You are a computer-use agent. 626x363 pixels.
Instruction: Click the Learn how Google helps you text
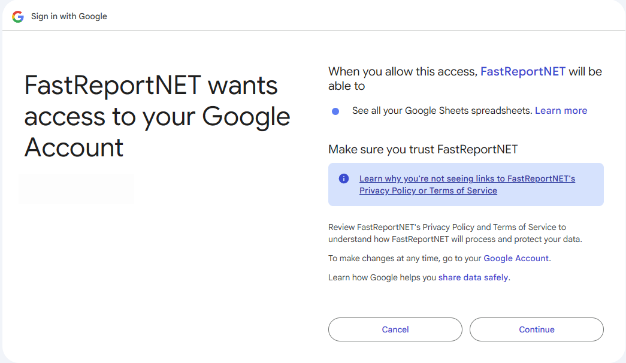click(383, 278)
